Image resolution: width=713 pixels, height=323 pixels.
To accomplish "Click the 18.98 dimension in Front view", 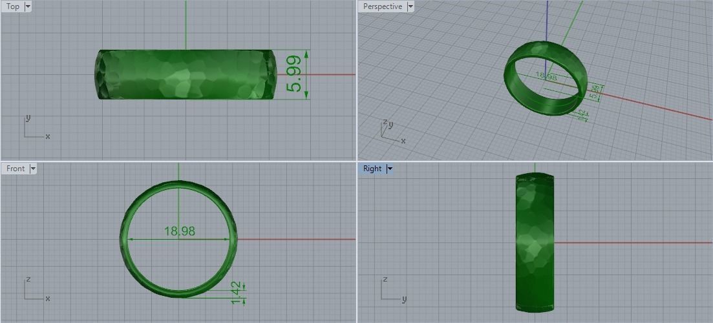I will (x=180, y=231).
